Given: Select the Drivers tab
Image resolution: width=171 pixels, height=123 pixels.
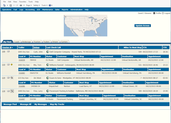Looking at the screenshot, I should tap(55, 42).
